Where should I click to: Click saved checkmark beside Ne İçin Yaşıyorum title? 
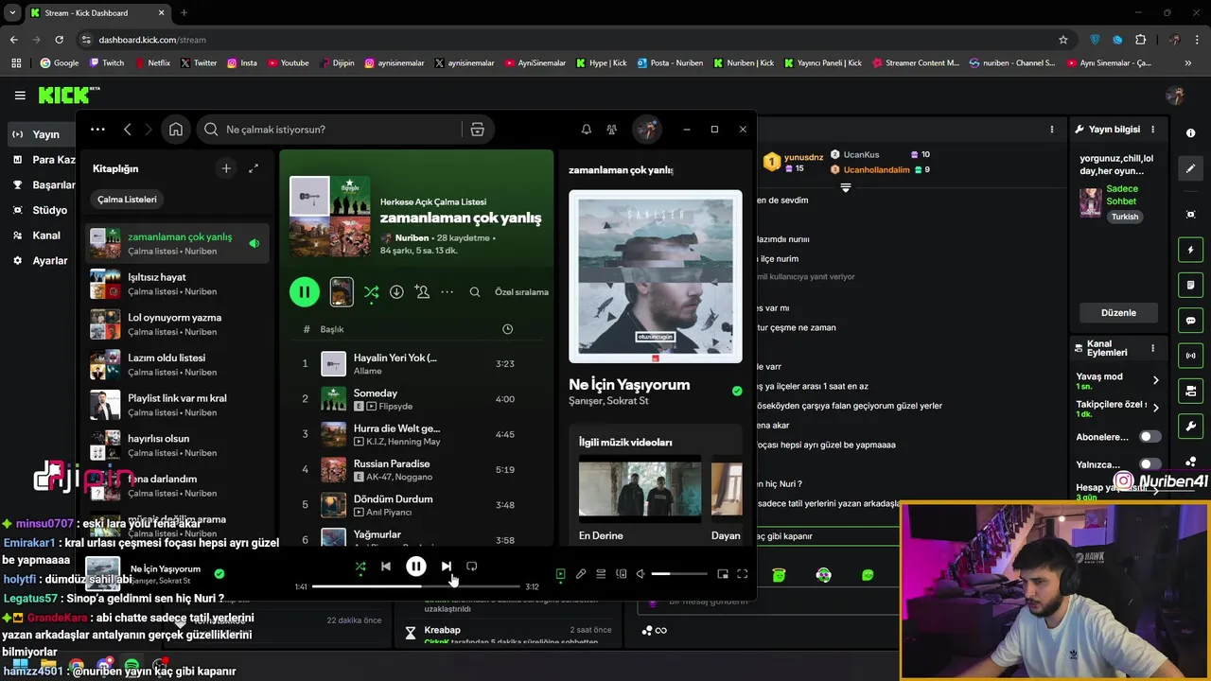[x=737, y=391]
